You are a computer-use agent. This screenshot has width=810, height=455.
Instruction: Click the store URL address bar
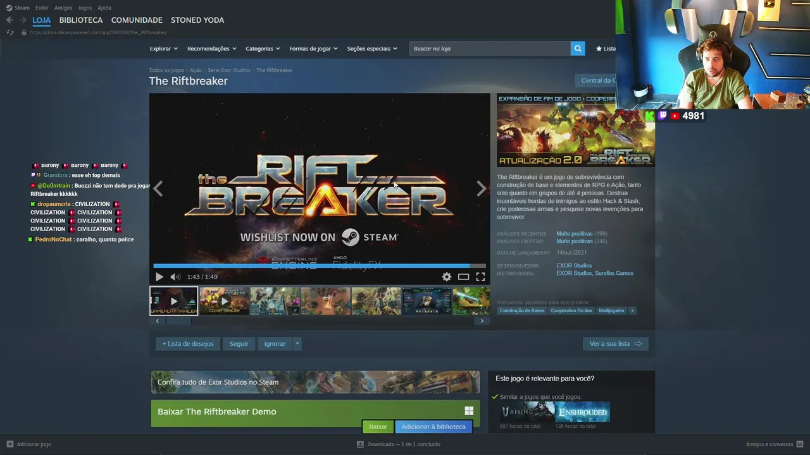pos(98,32)
